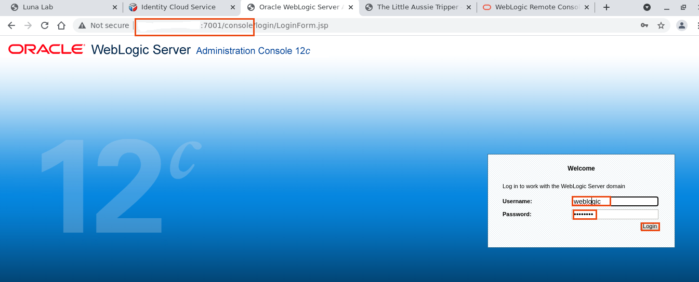The width and height of the screenshot is (699, 282).
Task: Click the Not secure warning icon
Action: pos(82,25)
